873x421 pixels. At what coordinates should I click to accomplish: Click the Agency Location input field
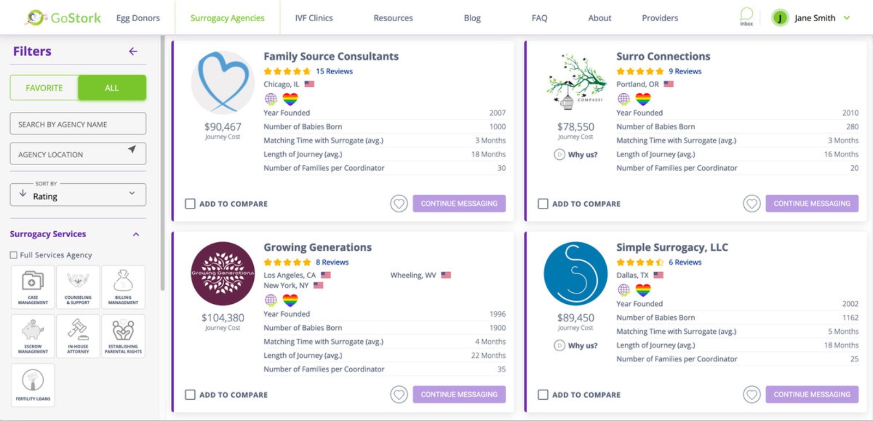pyautogui.click(x=71, y=154)
